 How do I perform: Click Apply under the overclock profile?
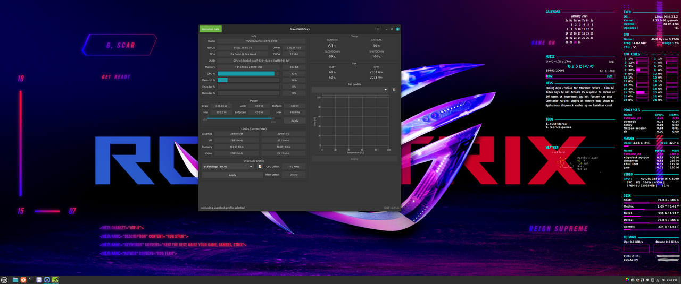(232, 175)
